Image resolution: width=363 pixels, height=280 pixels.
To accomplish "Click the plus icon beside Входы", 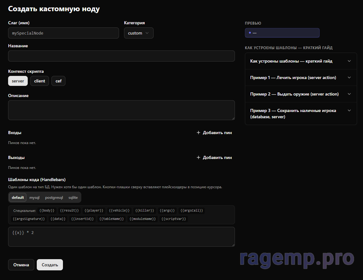I will point(198,133).
